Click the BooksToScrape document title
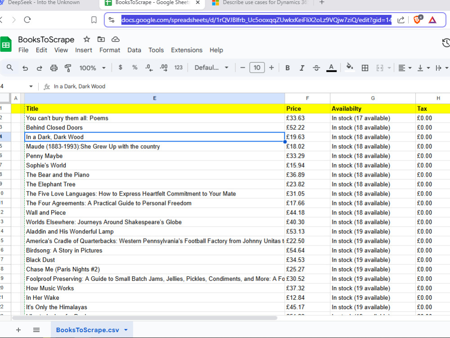 point(46,39)
